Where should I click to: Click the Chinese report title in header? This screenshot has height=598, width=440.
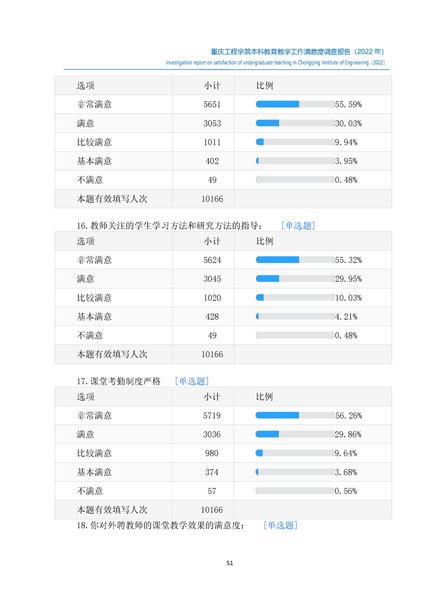click(x=298, y=51)
